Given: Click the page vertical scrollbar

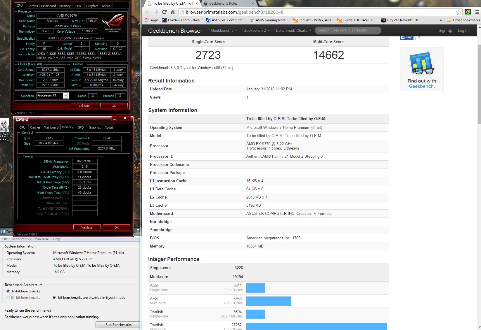Looking at the screenshot, I should coord(479,85).
